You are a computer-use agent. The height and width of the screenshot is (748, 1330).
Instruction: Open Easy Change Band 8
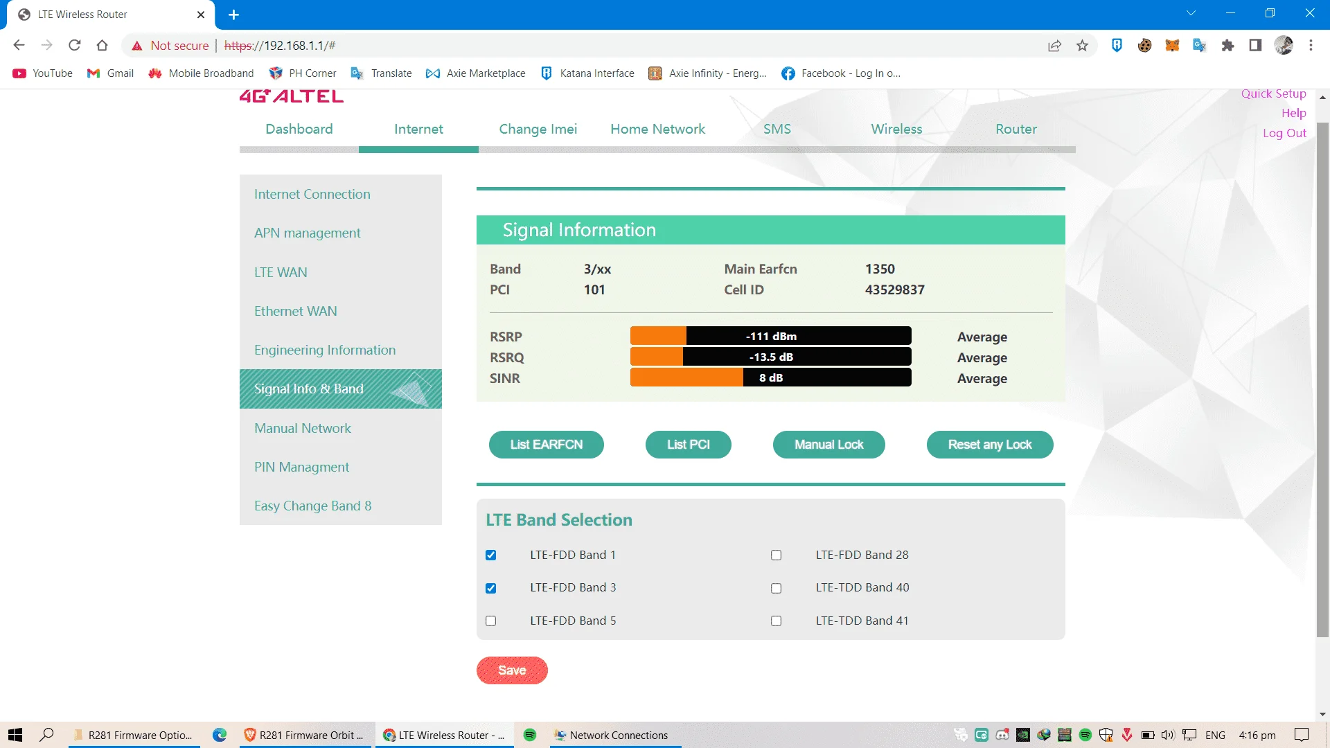click(x=340, y=506)
